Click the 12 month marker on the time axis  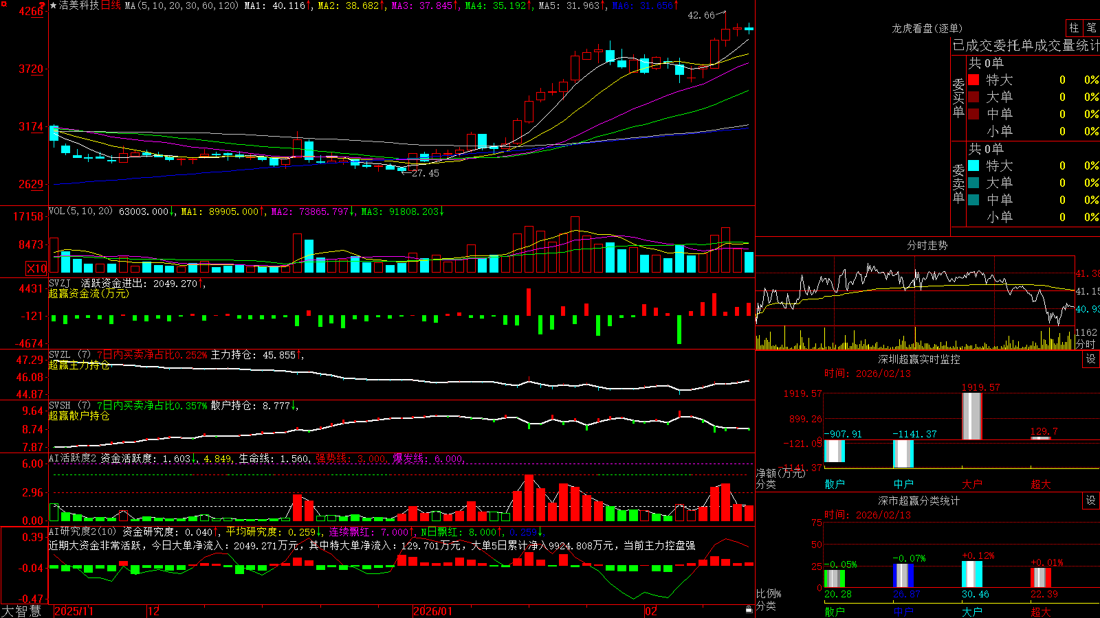click(153, 611)
